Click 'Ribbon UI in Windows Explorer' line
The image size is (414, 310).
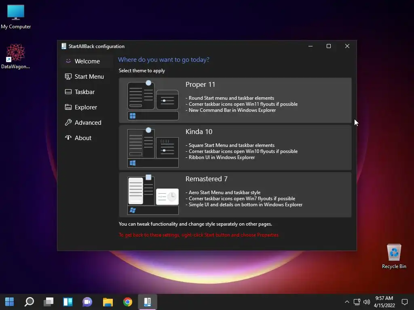click(220, 157)
